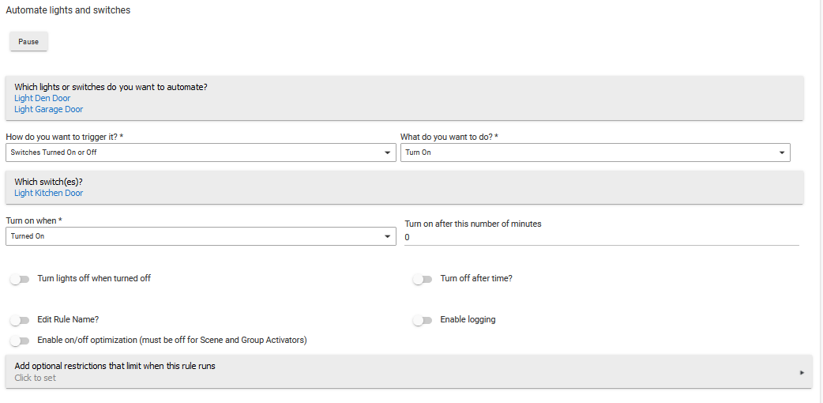Open the 'Turn on when' dropdown
The width and height of the screenshot is (823, 403).
coord(201,236)
